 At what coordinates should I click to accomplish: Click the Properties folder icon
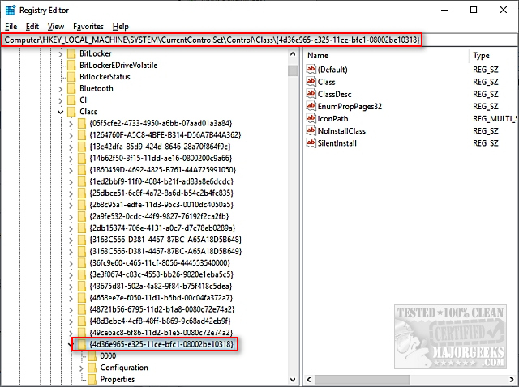coord(92,379)
